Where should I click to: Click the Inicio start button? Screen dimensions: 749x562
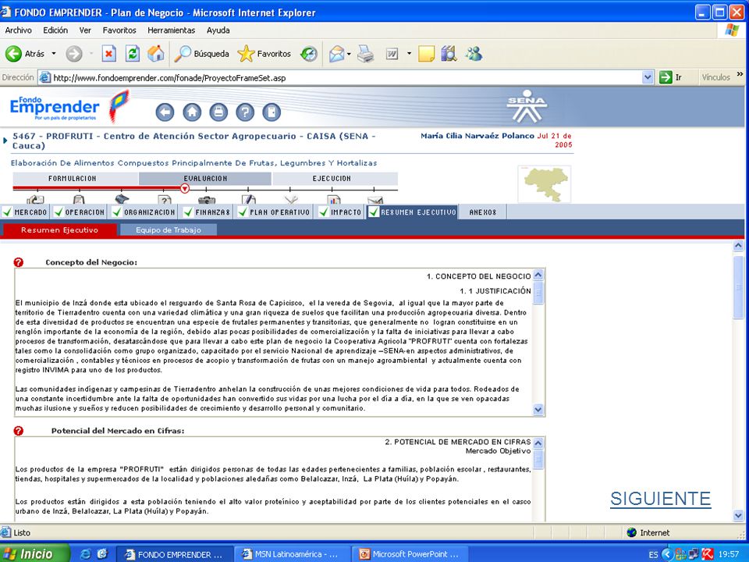(35, 554)
